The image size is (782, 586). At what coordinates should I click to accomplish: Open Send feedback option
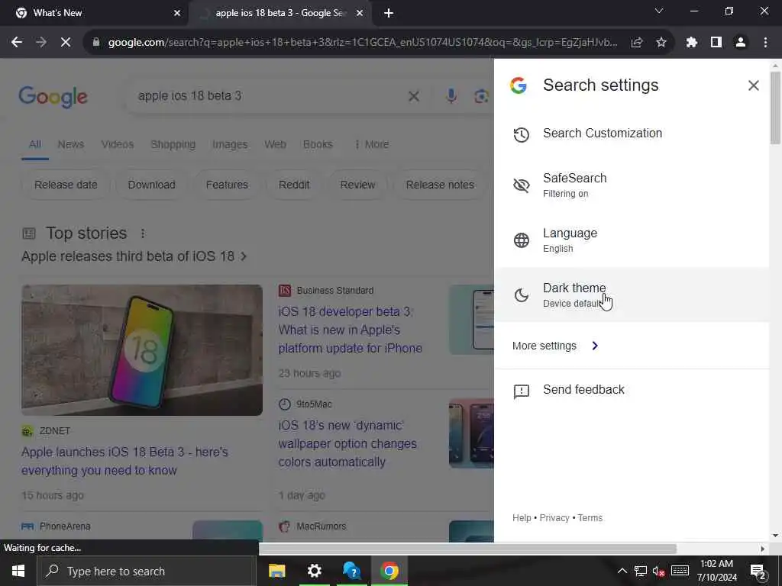pos(632,390)
